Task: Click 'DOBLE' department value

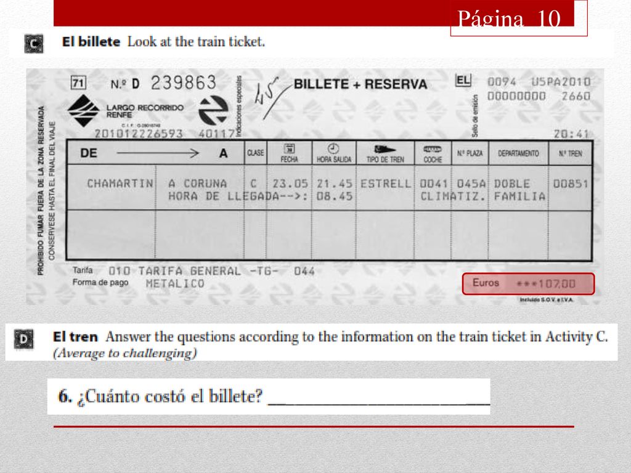Action: pos(512,184)
